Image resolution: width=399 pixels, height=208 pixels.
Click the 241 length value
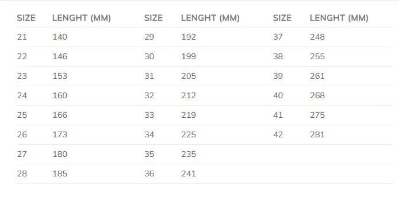click(189, 174)
